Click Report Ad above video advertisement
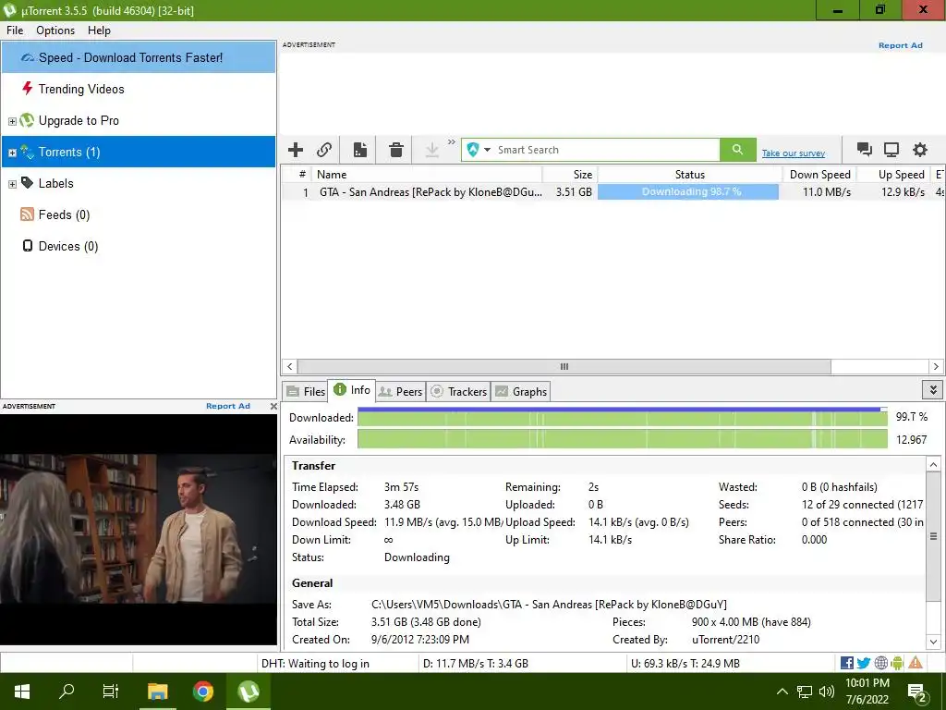Viewport: 946px width, 710px height. point(228,406)
